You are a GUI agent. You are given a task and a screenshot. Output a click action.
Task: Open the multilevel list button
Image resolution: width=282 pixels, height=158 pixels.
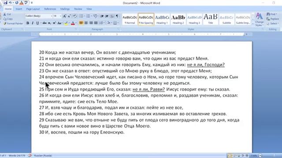[95, 16]
